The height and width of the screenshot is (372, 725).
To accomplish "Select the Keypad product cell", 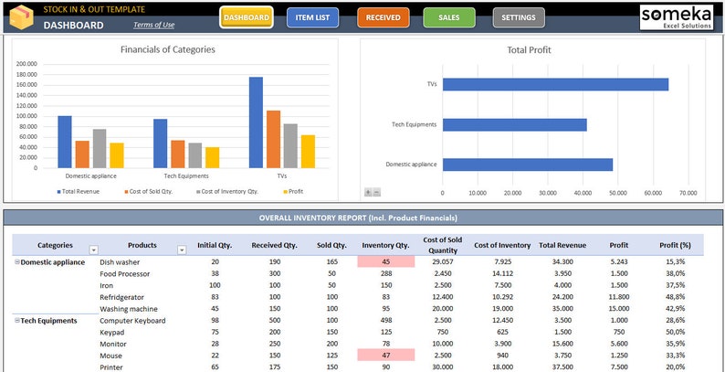I will click(x=110, y=332).
